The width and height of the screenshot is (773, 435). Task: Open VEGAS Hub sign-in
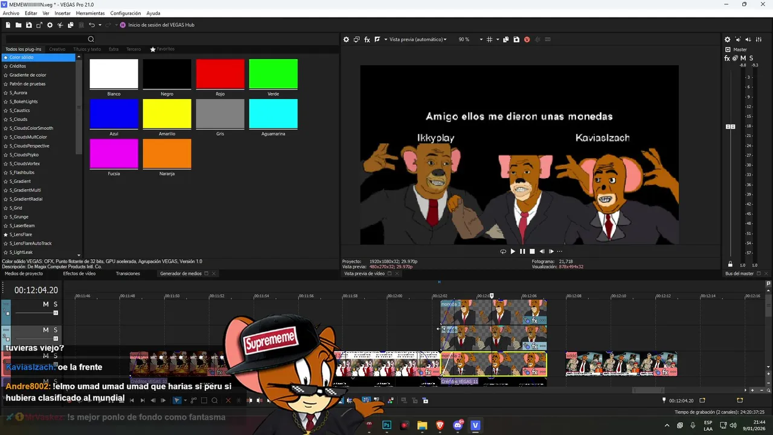click(157, 25)
